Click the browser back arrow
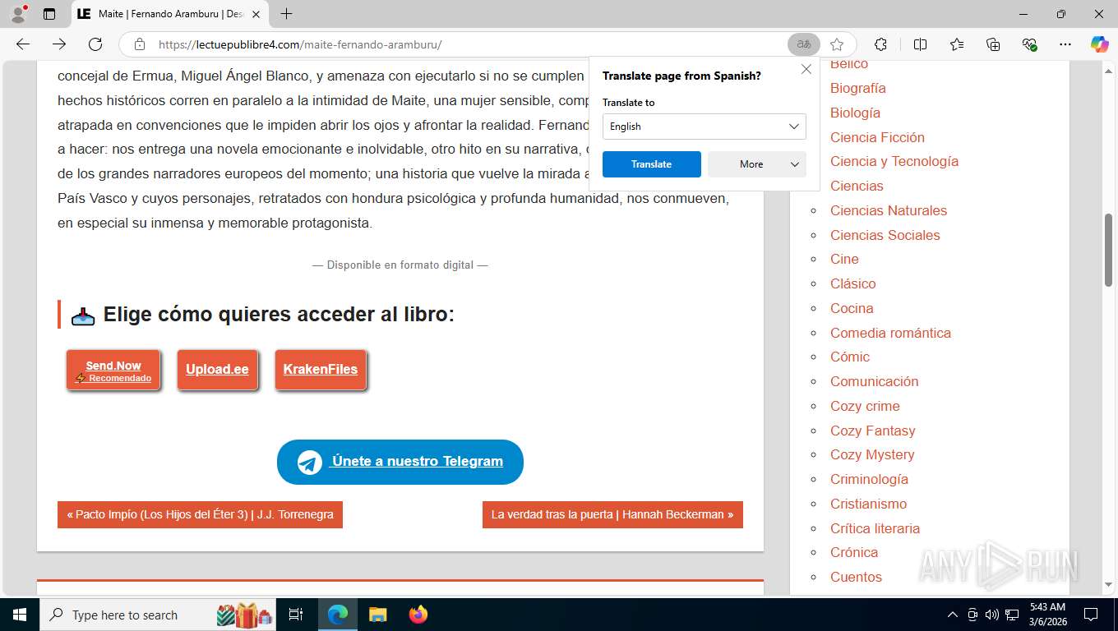This screenshot has width=1118, height=631. (23, 44)
